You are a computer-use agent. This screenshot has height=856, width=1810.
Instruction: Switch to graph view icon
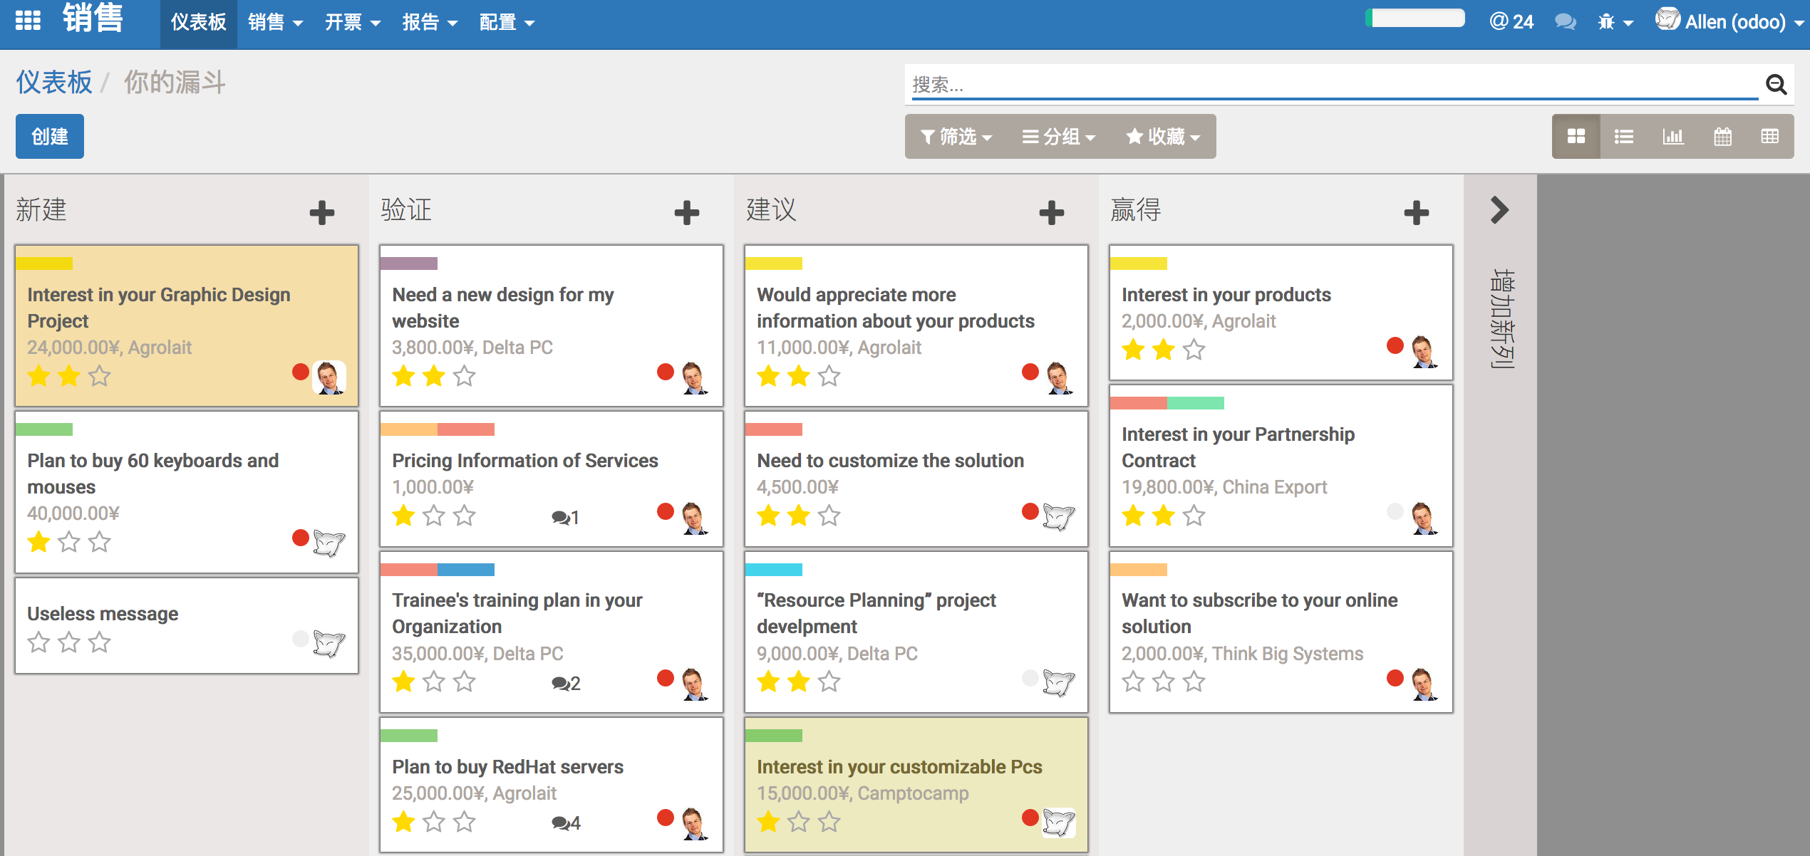[1672, 136]
